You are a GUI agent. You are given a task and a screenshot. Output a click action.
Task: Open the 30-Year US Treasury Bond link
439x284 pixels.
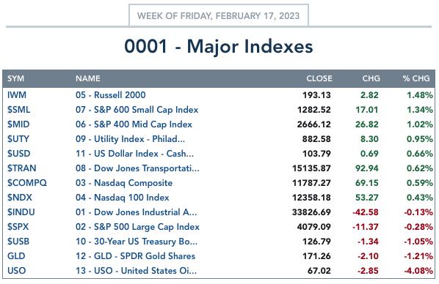(x=137, y=242)
